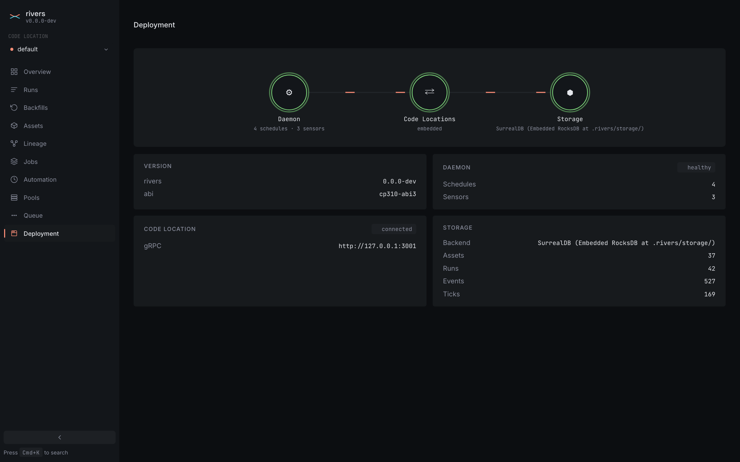Click the Runs list icon
Viewport: 740px width, 462px height.
click(14, 90)
